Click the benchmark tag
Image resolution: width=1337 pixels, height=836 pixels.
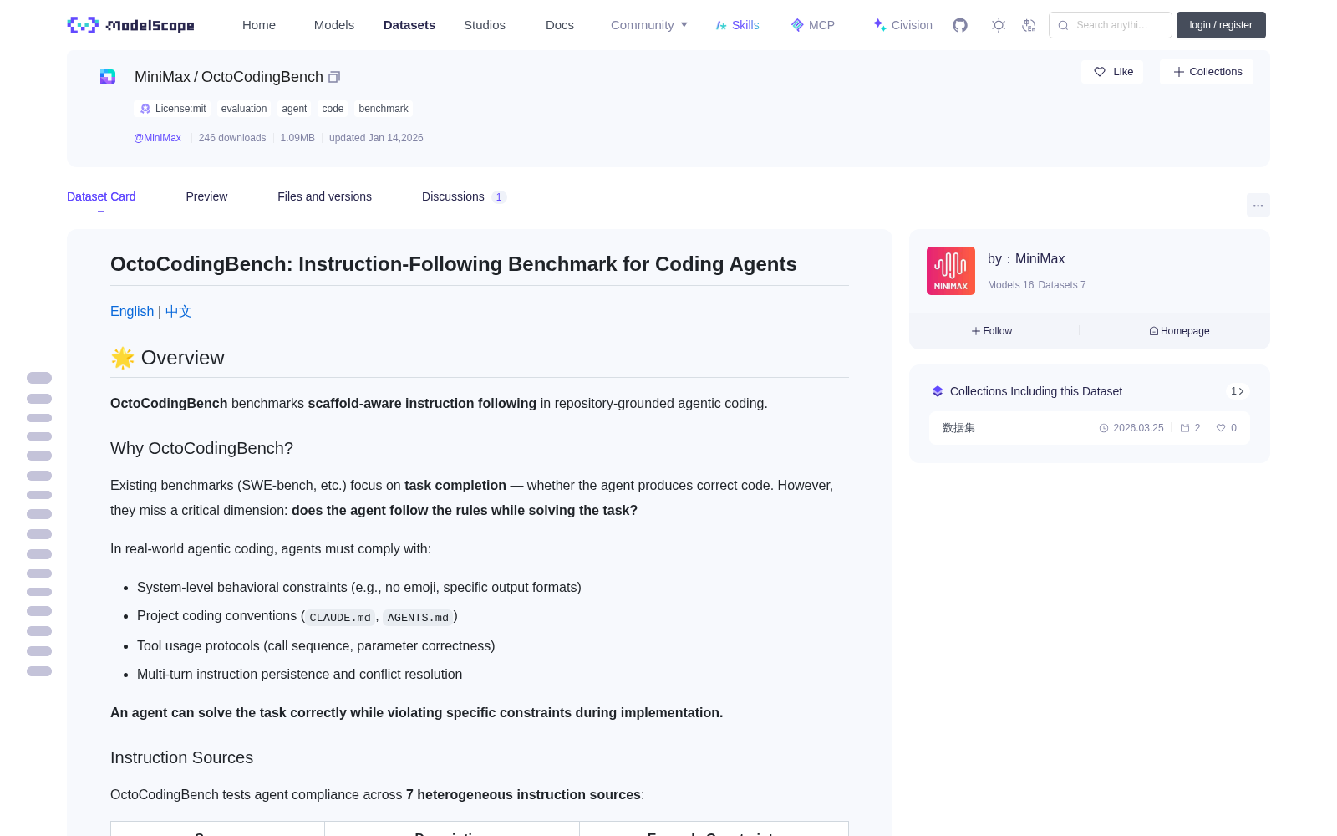pyautogui.click(x=384, y=109)
